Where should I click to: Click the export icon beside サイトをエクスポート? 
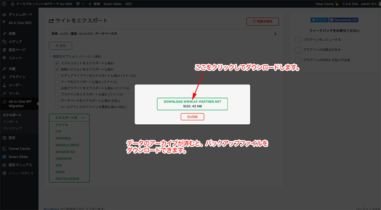pyautogui.click(x=51, y=21)
